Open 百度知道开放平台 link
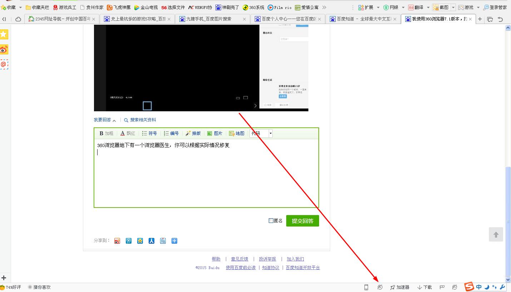The image size is (511, 292). tap(303, 268)
